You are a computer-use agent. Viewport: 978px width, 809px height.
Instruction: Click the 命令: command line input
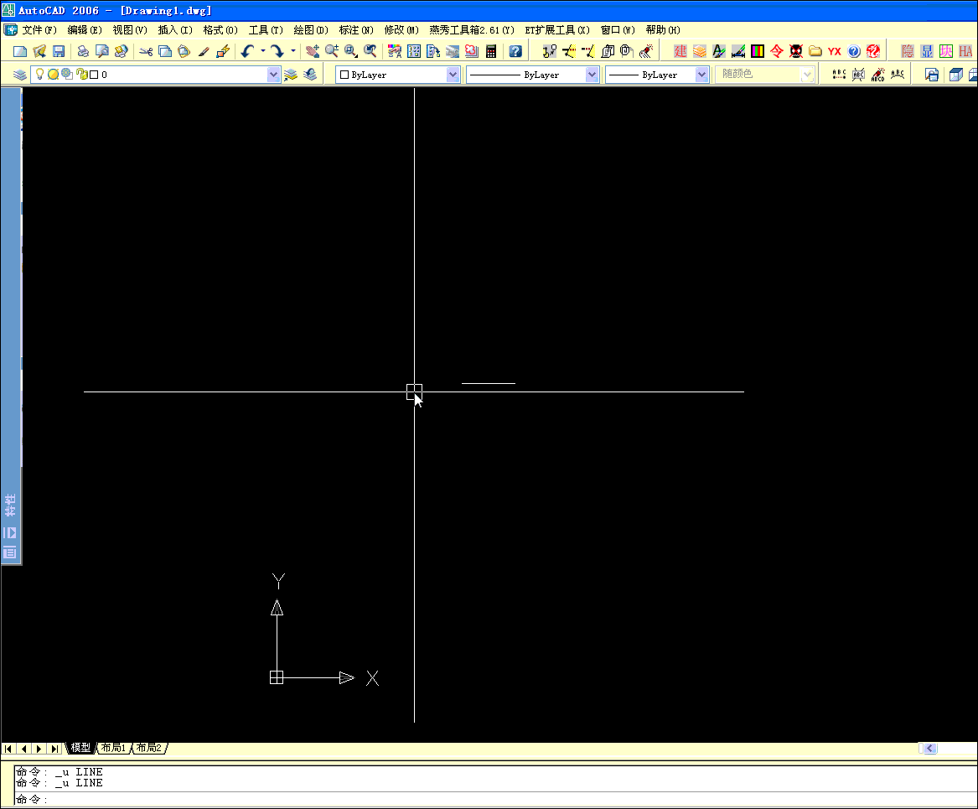pyautogui.click(x=495, y=800)
